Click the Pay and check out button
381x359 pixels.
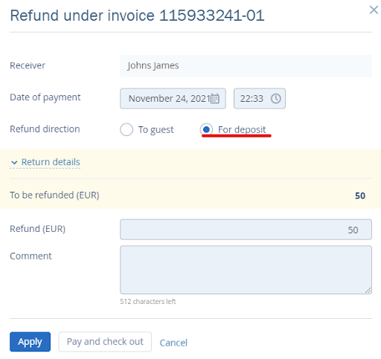click(105, 342)
